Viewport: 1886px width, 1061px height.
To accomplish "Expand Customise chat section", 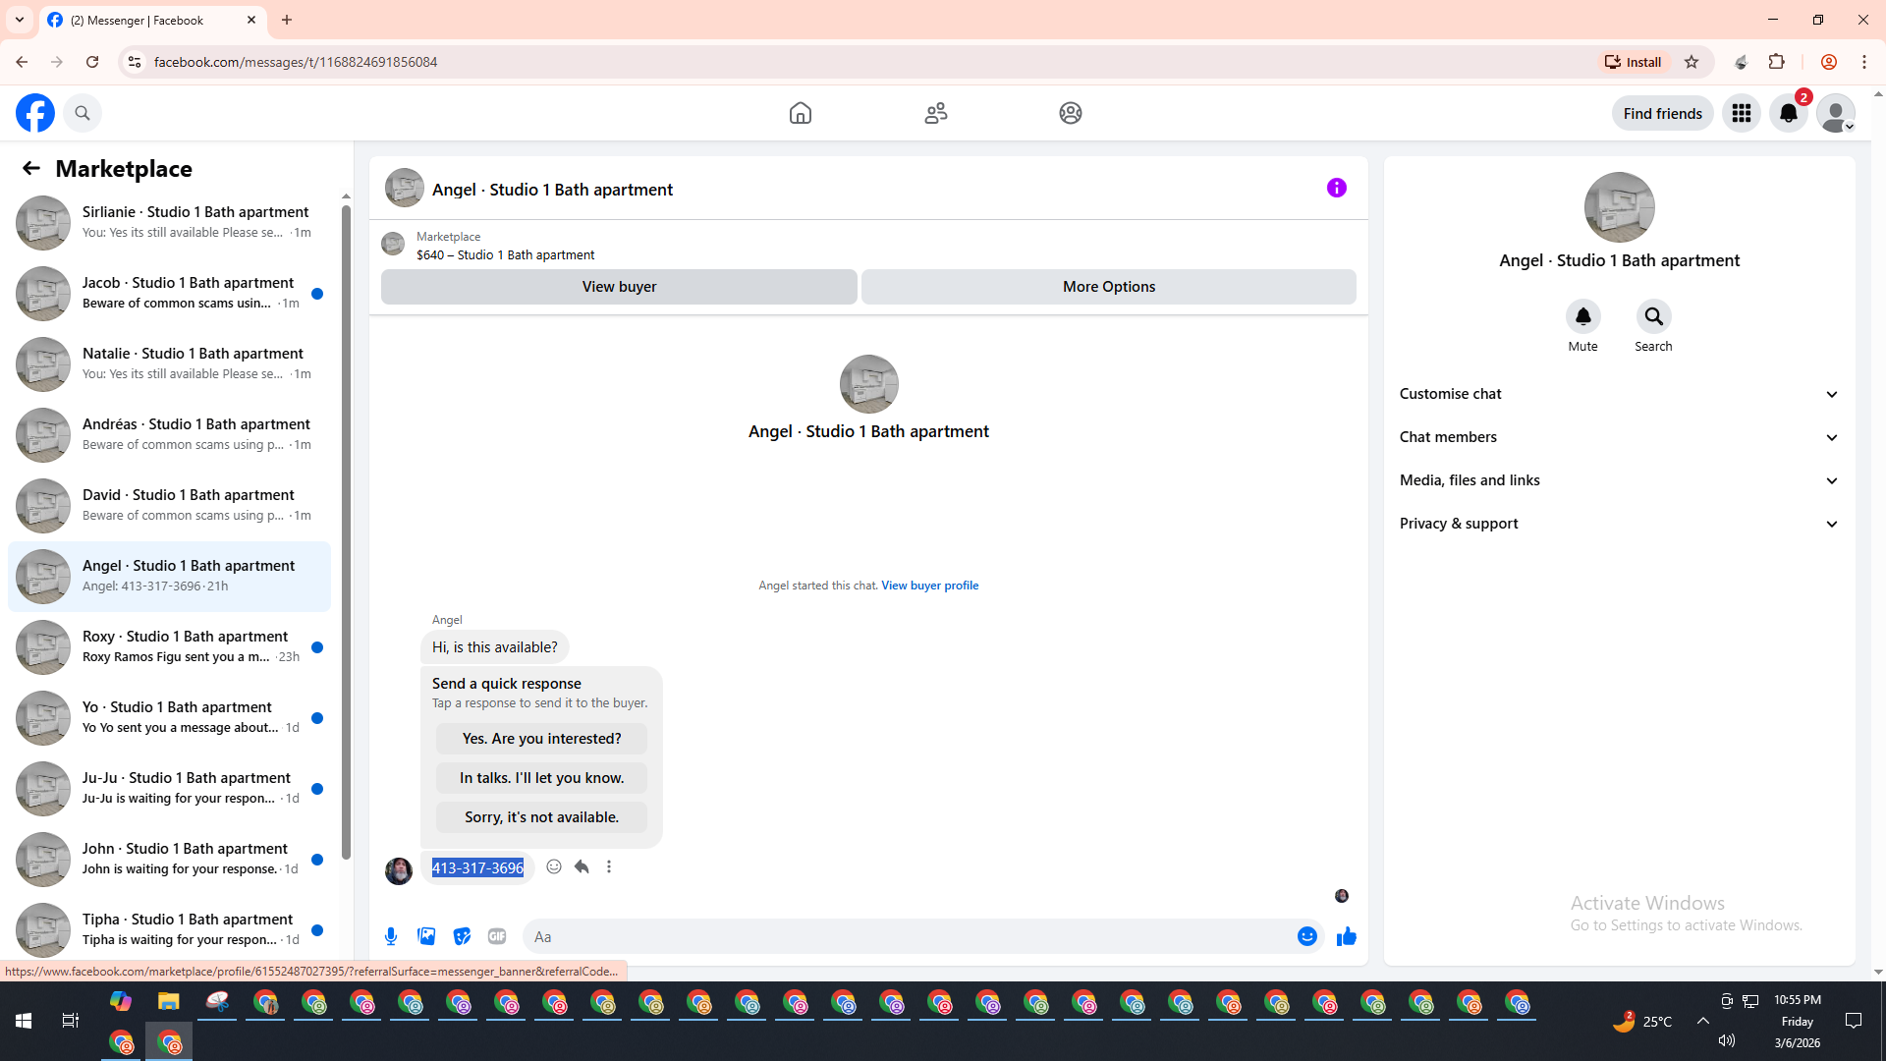I will pyautogui.click(x=1619, y=394).
